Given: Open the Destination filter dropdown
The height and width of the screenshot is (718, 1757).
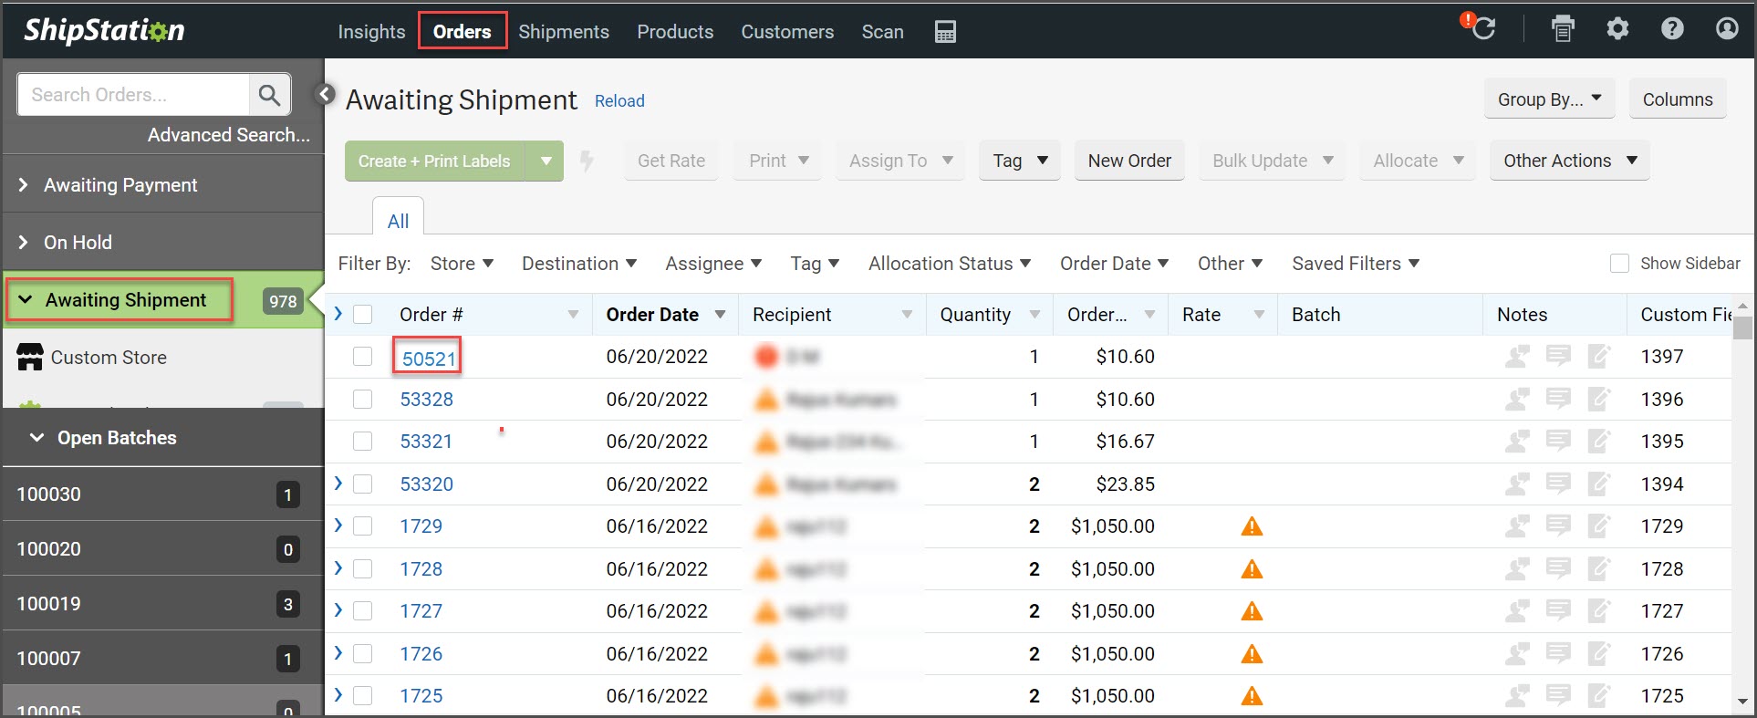Looking at the screenshot, I should click(579, 264).
